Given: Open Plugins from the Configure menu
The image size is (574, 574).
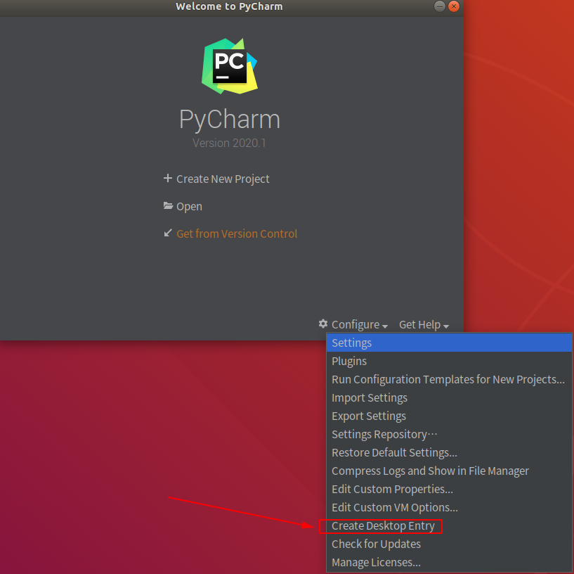Looking at the screenshot, I should coord(349,361).
